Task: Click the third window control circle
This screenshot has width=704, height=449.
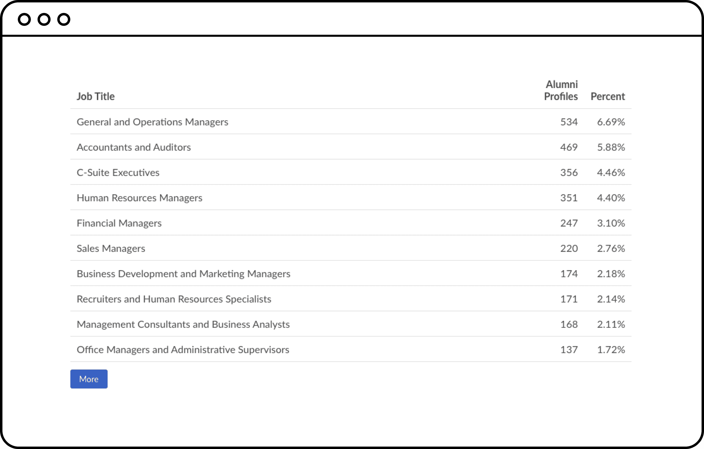Action: [x=64, y=20]
